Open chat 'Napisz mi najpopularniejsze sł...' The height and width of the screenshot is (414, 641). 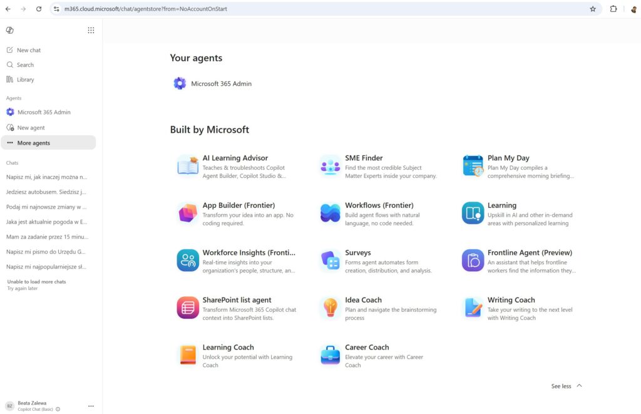click(46, 267)
